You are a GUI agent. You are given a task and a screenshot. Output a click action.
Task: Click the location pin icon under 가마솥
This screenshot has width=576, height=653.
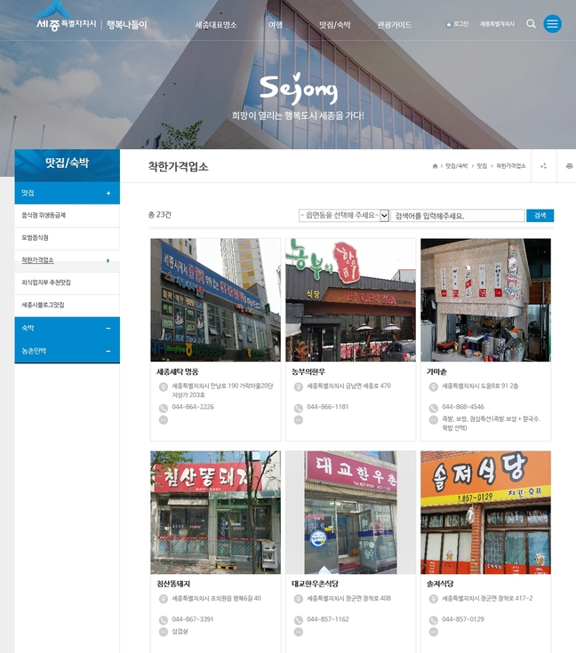pyautogui.click(x=433, y=387)
